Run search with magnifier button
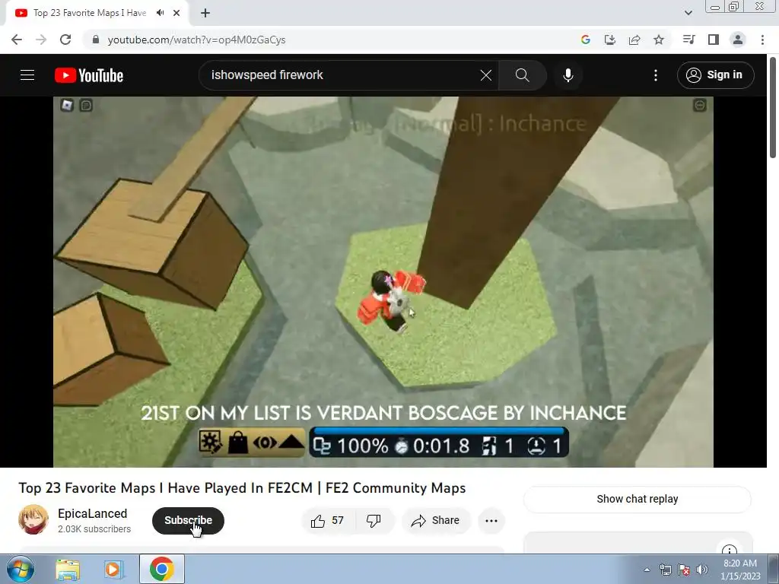The height and width of the screenshot is (584, 779). 522,75
